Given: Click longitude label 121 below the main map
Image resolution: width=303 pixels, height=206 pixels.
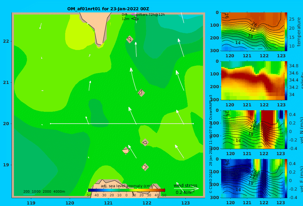Looking at the screenshot, I should click(x=108, y=203).
